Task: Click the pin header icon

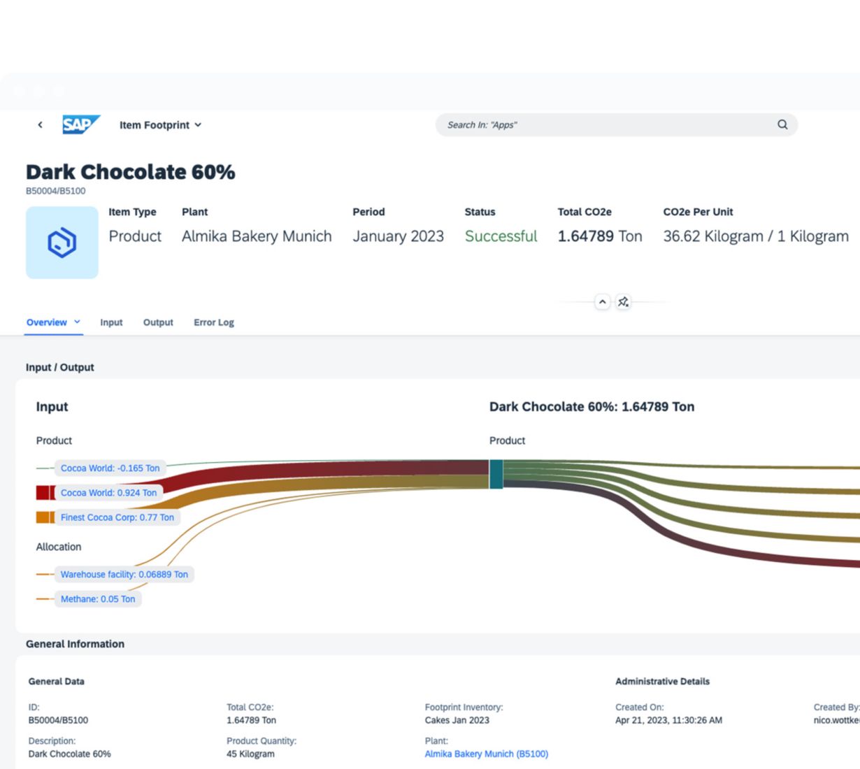Action: 623,302
